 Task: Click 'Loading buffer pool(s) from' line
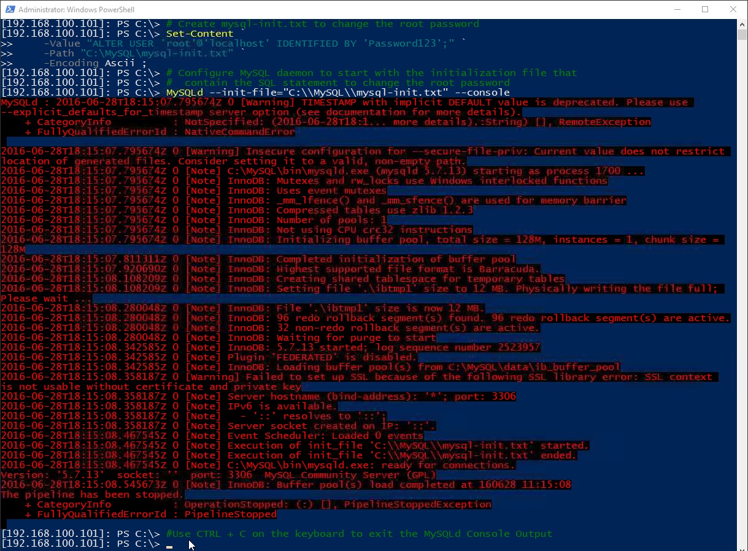coord(310,367)
